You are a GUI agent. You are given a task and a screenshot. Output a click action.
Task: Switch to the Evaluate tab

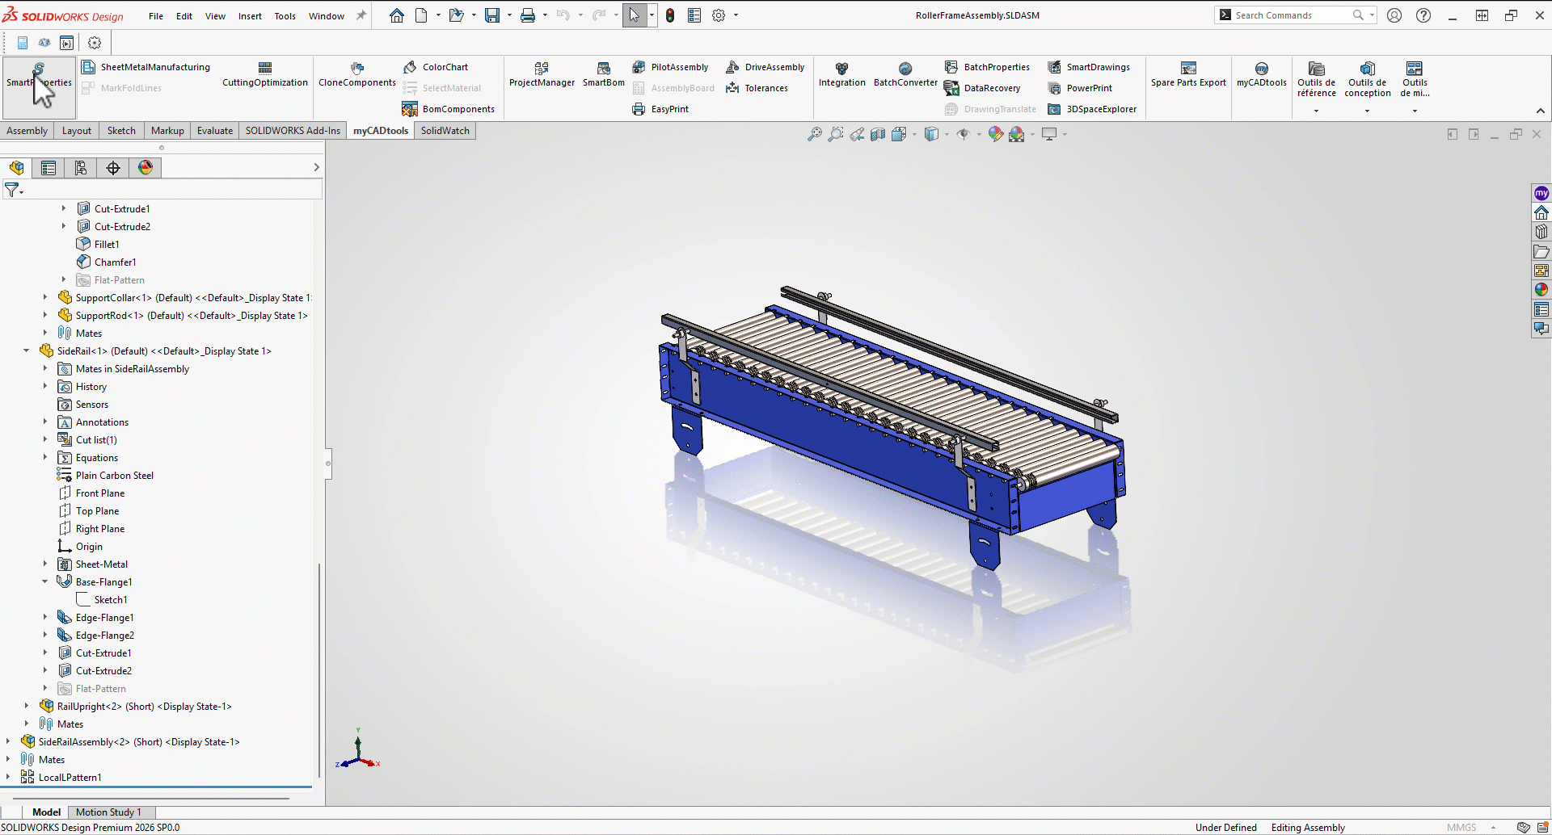[x=215, y=131]
